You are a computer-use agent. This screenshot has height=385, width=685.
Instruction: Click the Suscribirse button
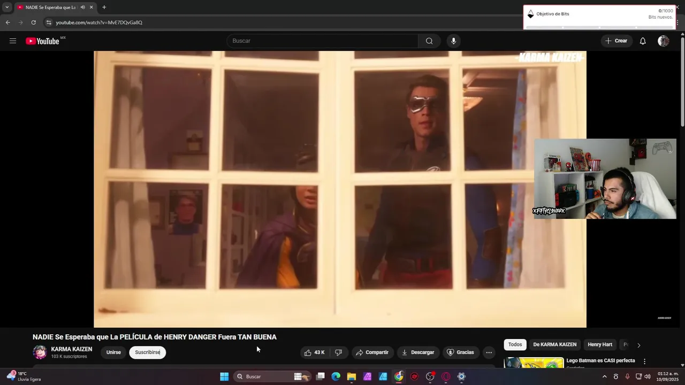pos(148,352)
